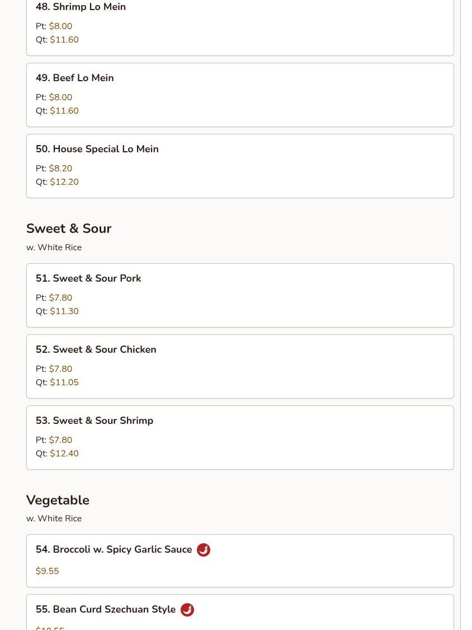The height and width of the screenshot is (630, 472).
Task: Select the Shrimp Lo Mein quart price
Action: [64, 40]
